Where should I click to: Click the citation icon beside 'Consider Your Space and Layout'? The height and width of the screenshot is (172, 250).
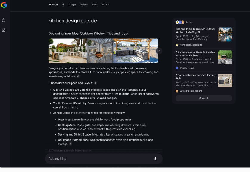pos(95,83)
